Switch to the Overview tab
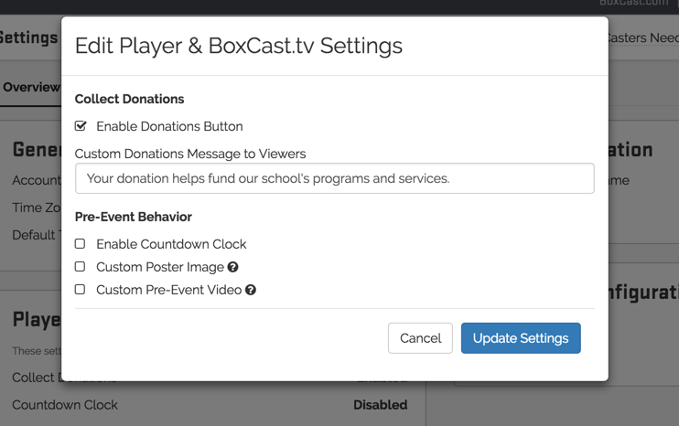679x426 pixels. [x=30, y=88]
